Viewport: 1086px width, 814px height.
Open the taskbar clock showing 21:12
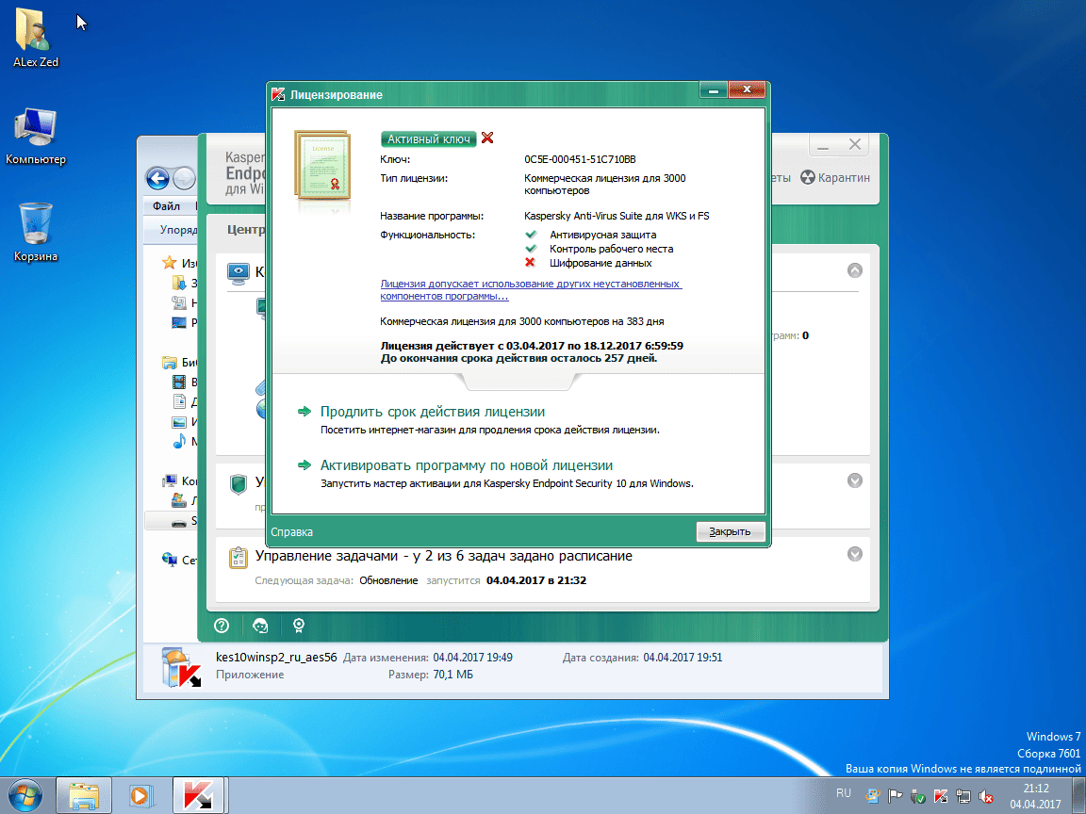[1035, 796]
